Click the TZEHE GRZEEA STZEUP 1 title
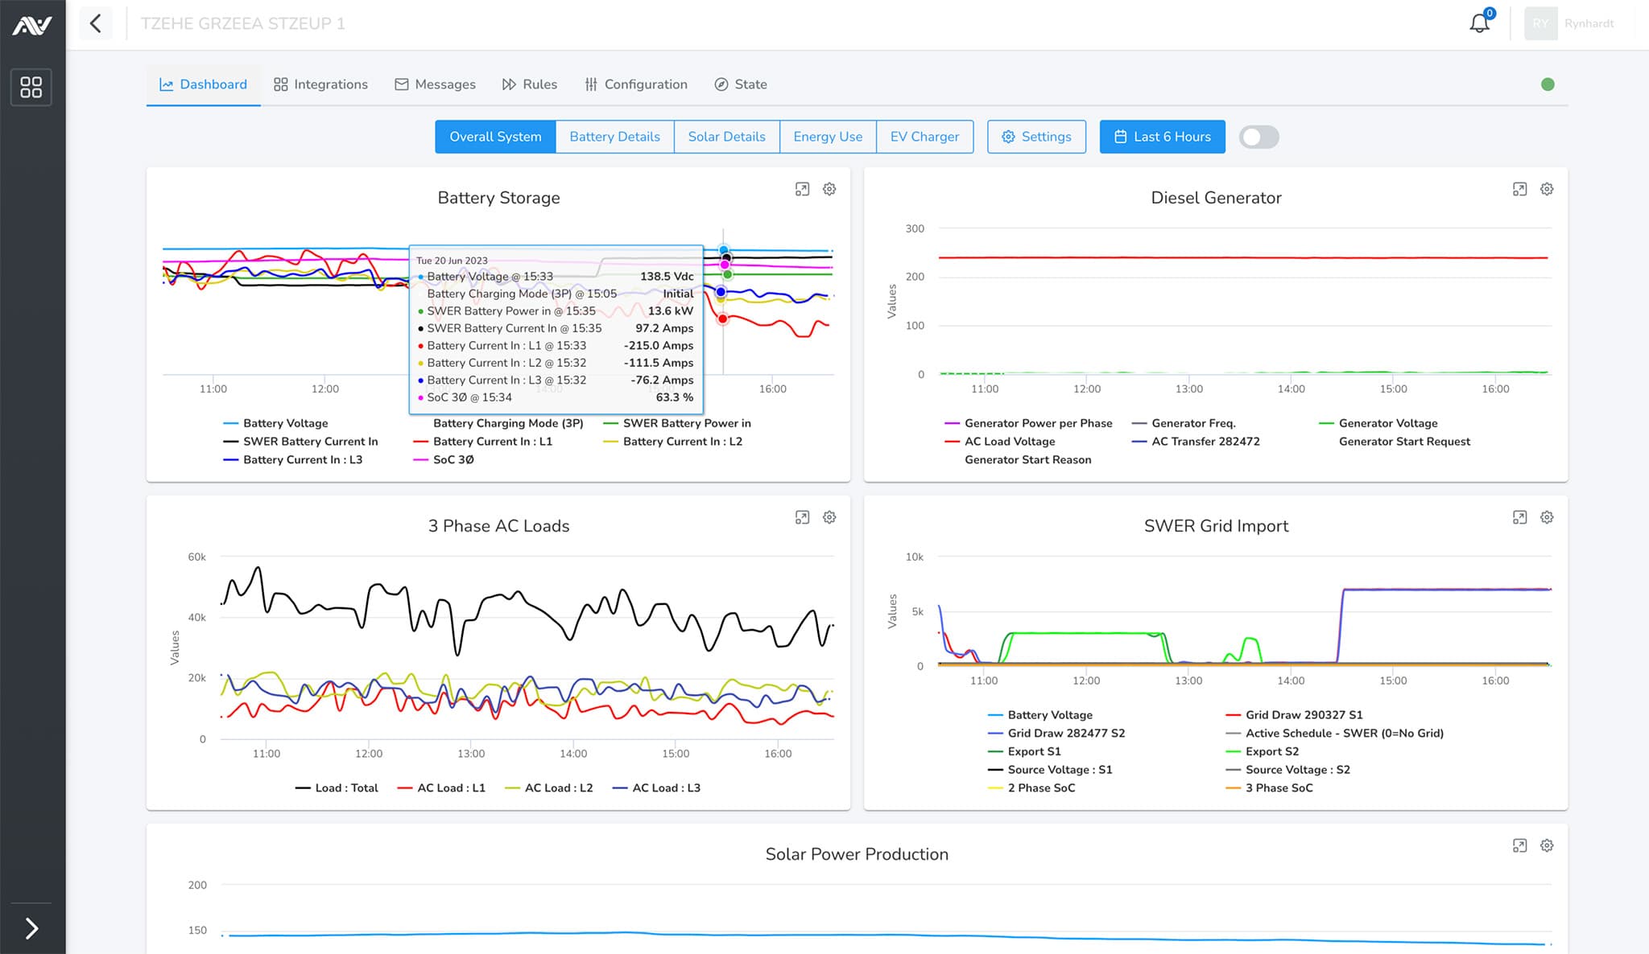 tap(243, 23)
